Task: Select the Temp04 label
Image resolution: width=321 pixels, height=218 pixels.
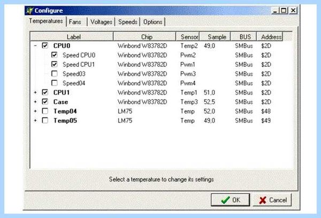Action: tap(65, 111)
